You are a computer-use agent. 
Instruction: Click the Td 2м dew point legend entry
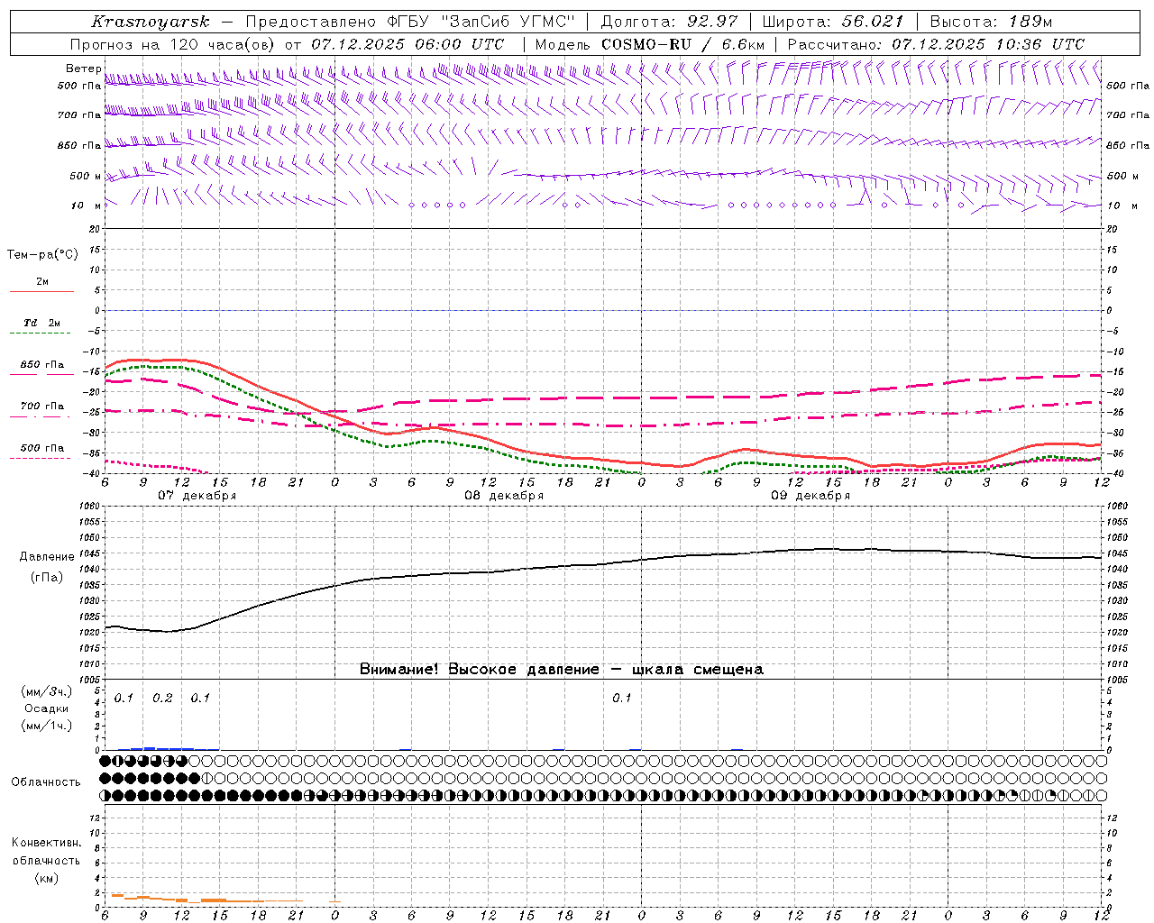41,323
